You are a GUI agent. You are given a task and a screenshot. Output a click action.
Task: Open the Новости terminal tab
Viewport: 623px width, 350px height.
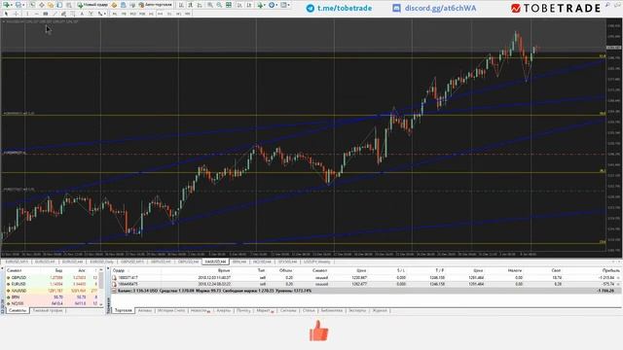[200, 310]
